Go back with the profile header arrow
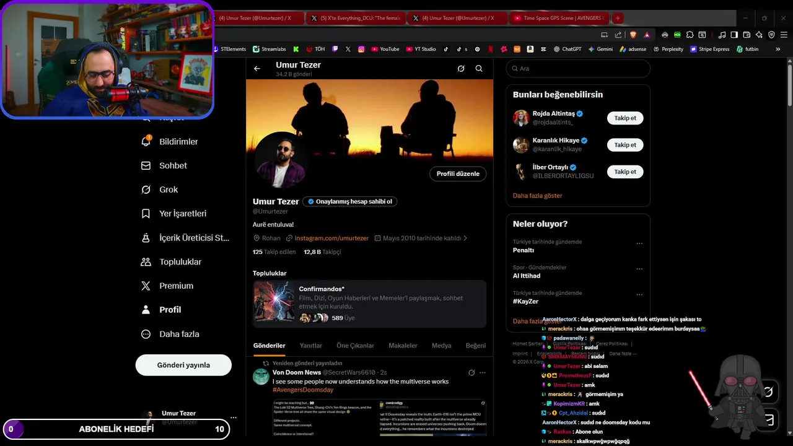 (x=257, y=69)
